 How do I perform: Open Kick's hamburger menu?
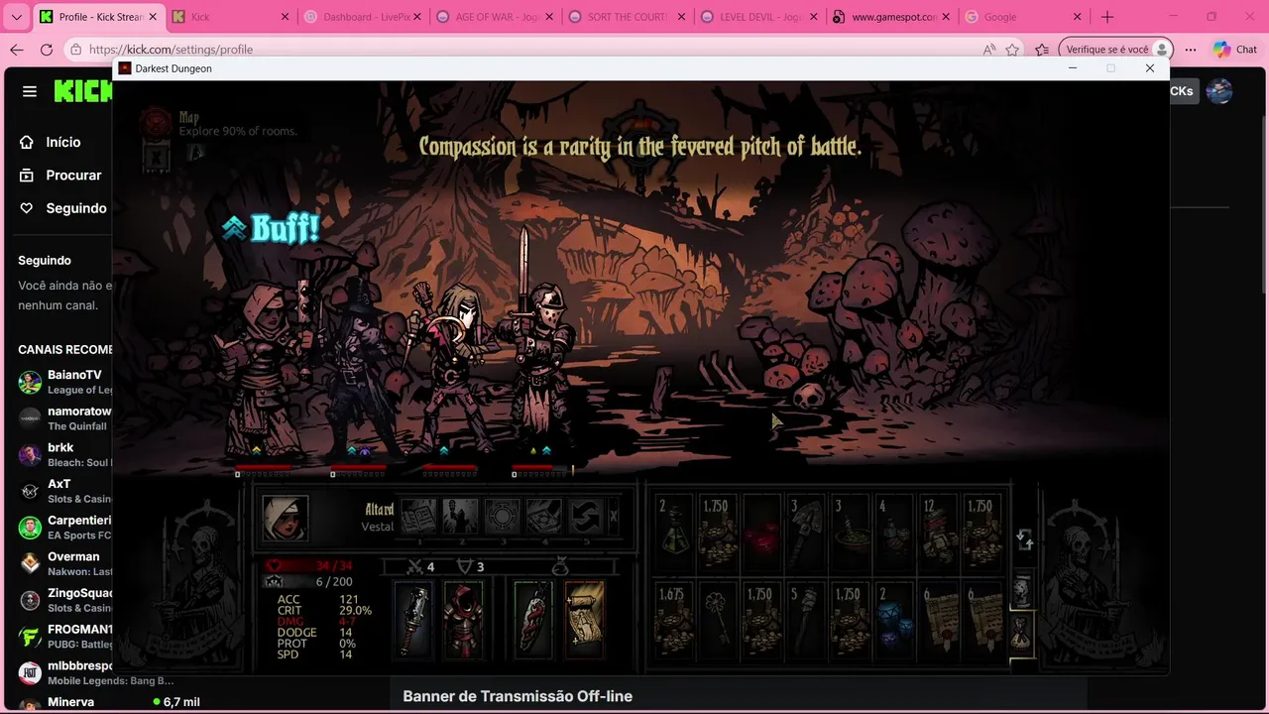tap(30, 91)
